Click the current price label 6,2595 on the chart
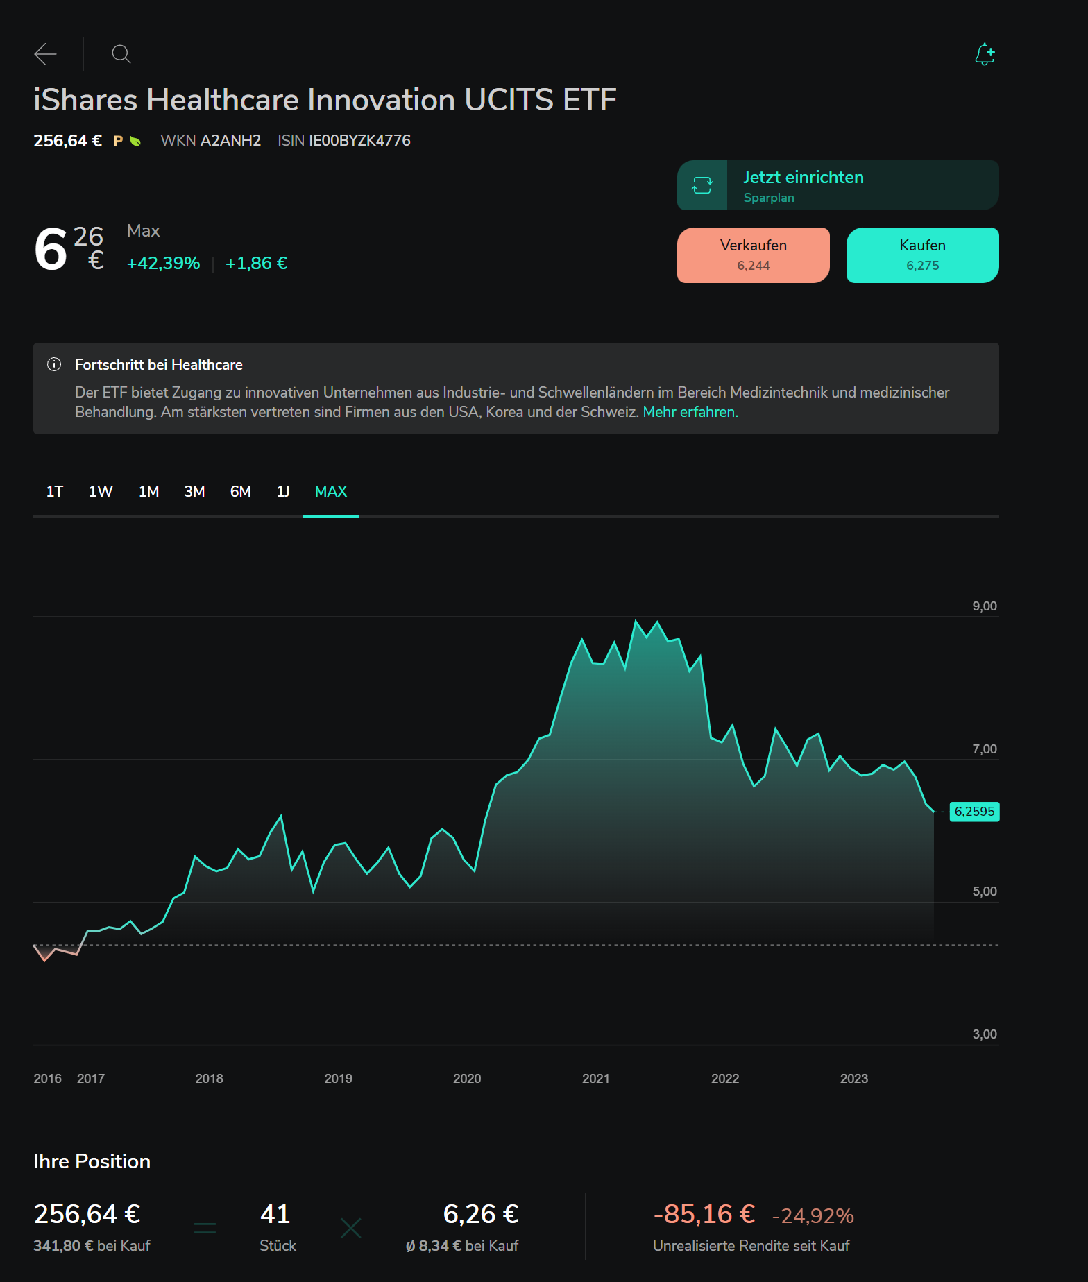The width and height of the screenshot is (1088, 1282). pyautogui.click(x=974, y=812)
